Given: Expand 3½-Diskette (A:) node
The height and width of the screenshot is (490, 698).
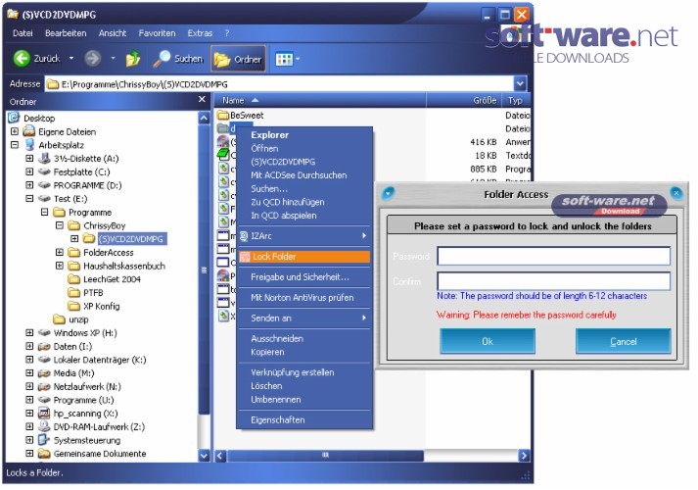Looking at the screenshot, I should [29, 158].
